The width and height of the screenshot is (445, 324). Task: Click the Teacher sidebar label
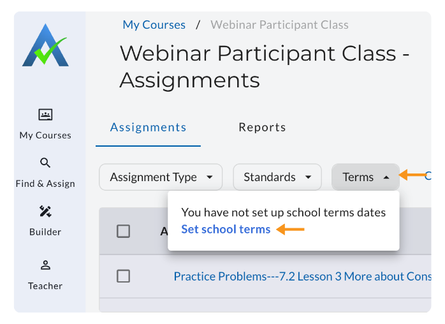pyautogui.click(x=45, y=286)
